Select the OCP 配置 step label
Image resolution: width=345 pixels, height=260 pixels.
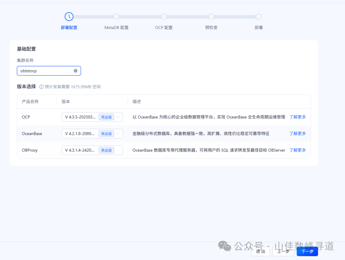(x=164, y=27)
